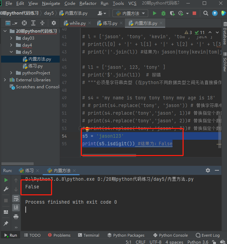Screen dimensions: 227x244
Task: Expand all in project tree icon
Action: coord(33,23)
